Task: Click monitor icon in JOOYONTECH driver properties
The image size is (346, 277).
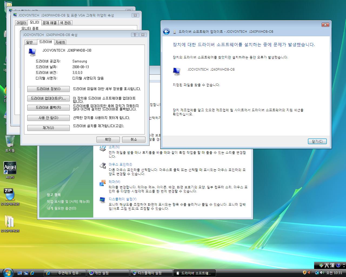Action: click(32, 52)
